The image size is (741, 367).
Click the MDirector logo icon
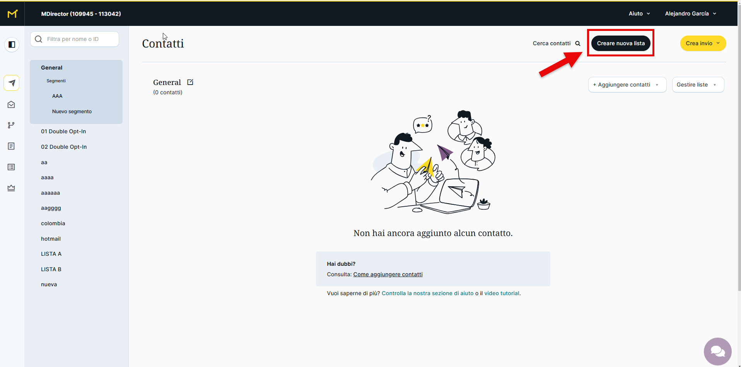click(12, 14)
